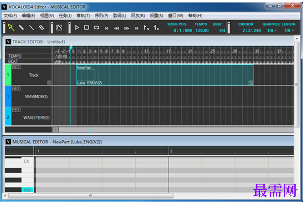Screen dimensions: 305x205
Task: Mute the vocal Track 1
Action: pos(14,67)
